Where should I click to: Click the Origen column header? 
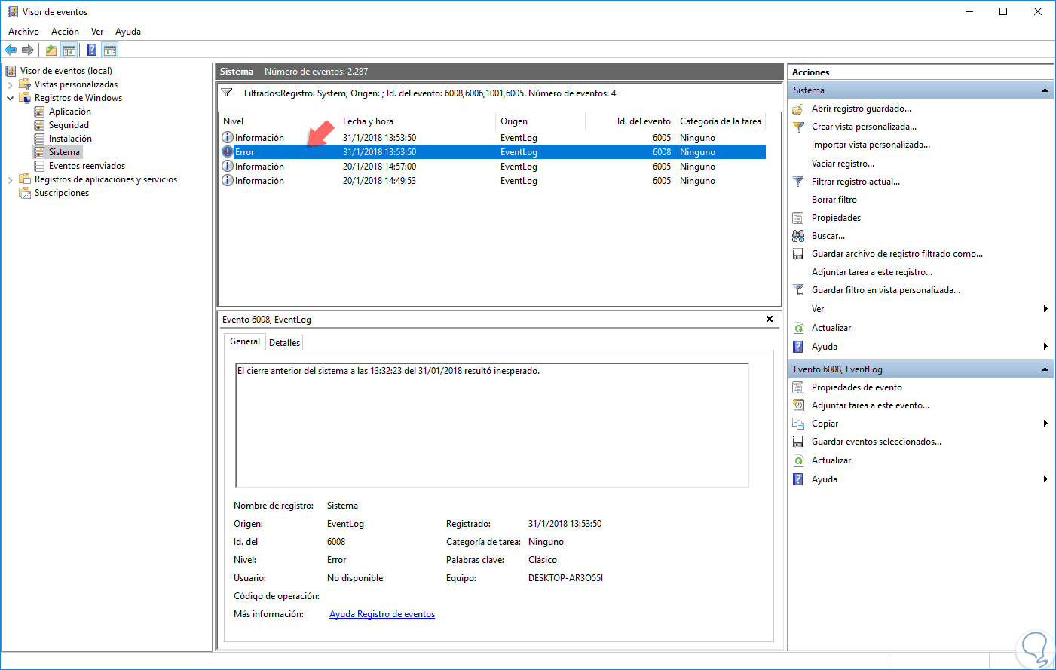tap(540, 121)
